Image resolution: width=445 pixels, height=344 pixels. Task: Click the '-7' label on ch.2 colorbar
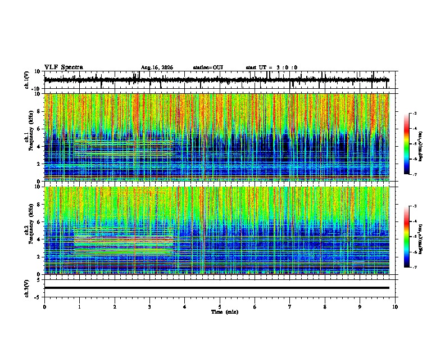click(415, 267)
